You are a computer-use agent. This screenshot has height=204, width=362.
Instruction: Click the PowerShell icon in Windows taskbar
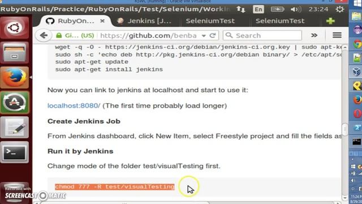pos(357,127)
